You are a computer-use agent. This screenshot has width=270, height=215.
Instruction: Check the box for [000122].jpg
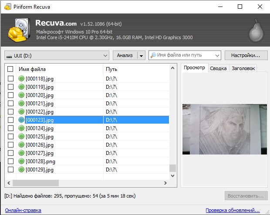point(11,111)
